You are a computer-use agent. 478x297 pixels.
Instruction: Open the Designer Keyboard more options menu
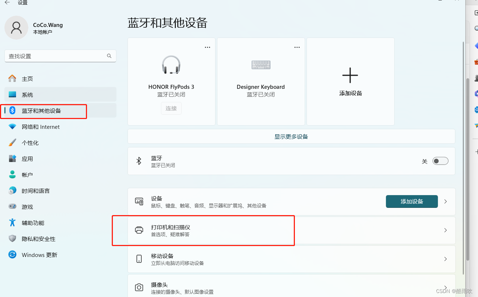(x=297, y=47)
